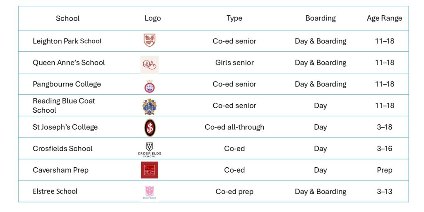Screen dimensions: 424x212
Task: Click the Pangbourne College name text
Action: pos(67,84)
